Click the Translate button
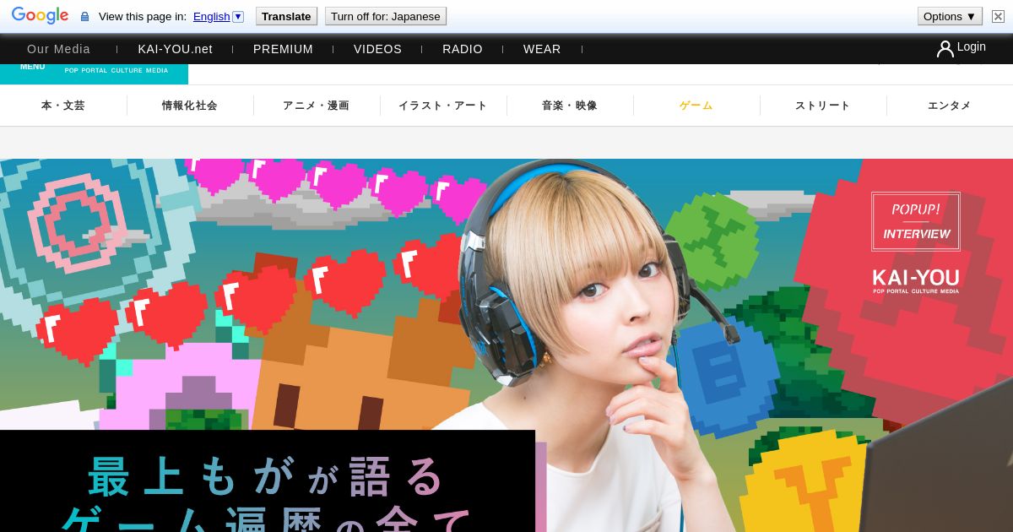The width and height of the screenshot is (1013, 532). [x=286, y=16]
